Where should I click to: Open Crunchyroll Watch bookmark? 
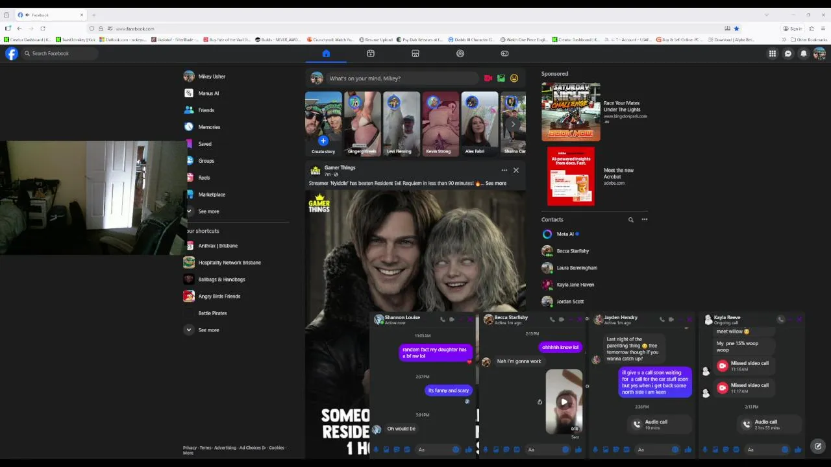(330, 40)
